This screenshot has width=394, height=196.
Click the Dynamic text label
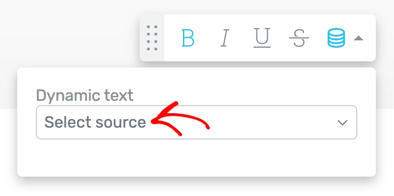tap(84, 96)
